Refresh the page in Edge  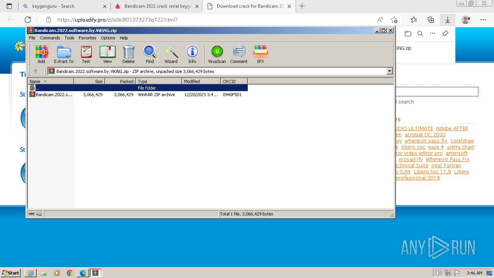pos(27,20)
